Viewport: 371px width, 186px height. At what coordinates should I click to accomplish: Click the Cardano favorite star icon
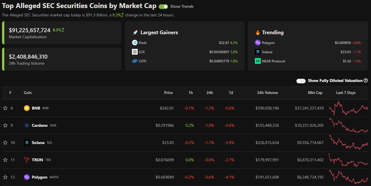(x=5, y=125)
